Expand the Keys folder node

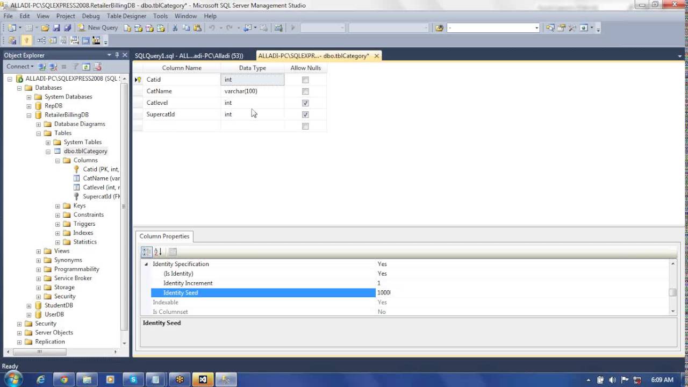point(58,206)
